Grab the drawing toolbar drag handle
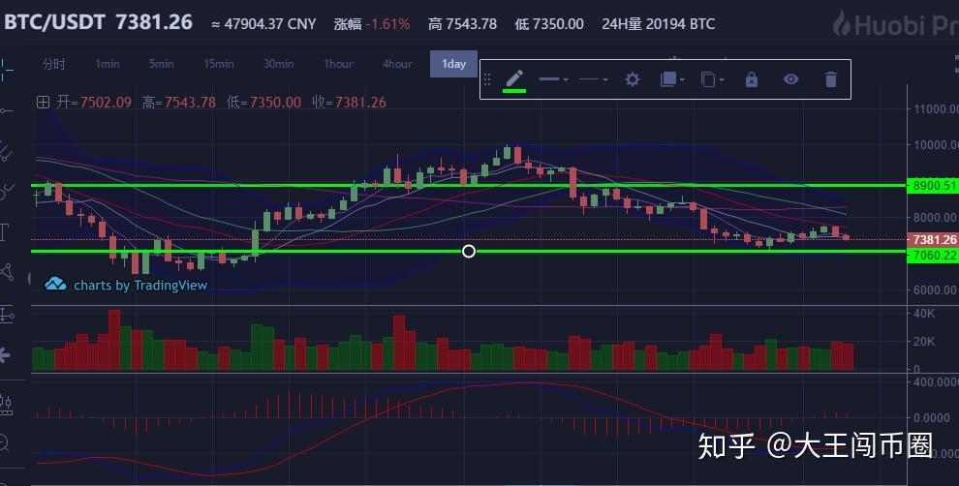959x486 pixels. click(487, 79)
